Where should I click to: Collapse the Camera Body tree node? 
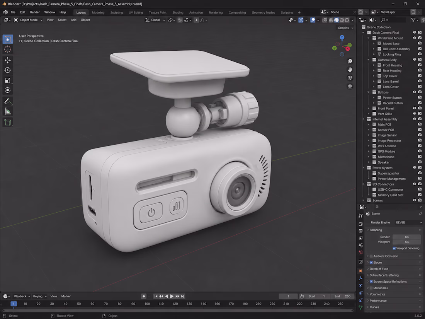tap(369, 60)
